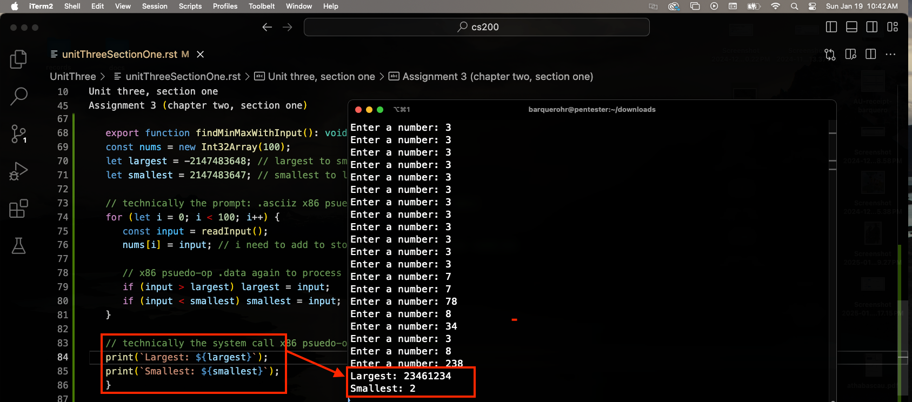Open preview to the side icon

850,55
